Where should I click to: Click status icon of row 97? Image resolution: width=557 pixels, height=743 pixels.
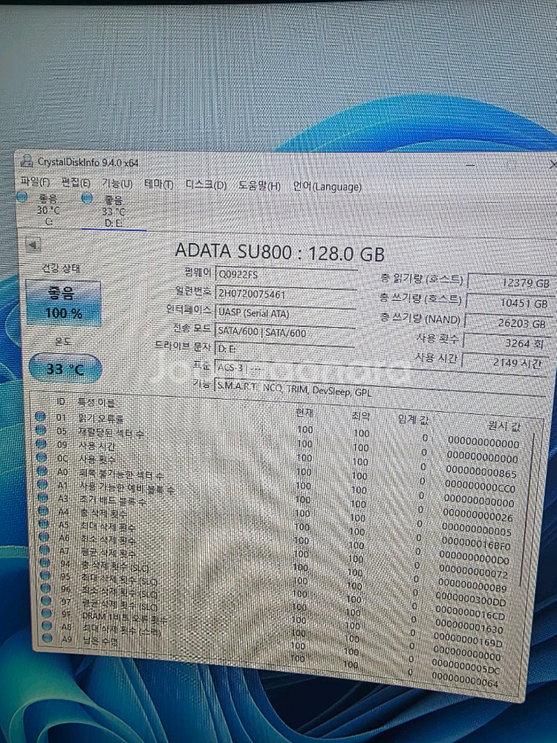point(46,601)
